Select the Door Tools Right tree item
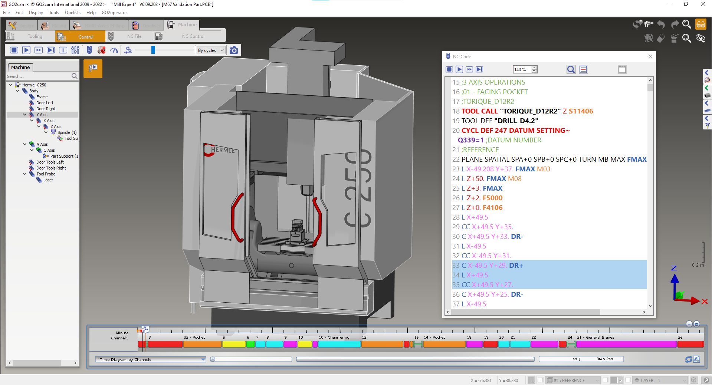The image size is (712, 385). click(51, 168)
